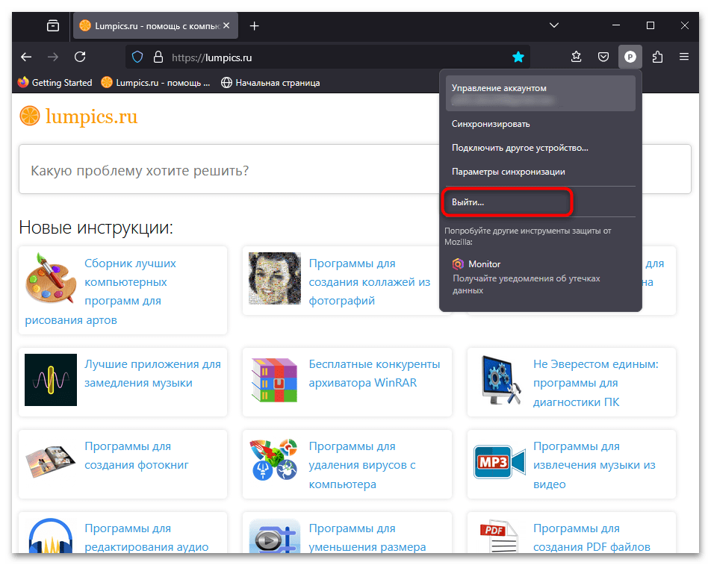Open the list all tabs chevron

tap(554, 25)
